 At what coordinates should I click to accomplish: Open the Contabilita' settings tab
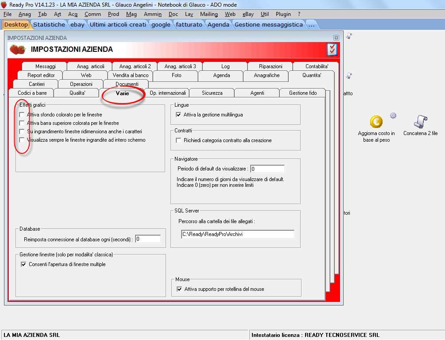(x=317, y=66)
